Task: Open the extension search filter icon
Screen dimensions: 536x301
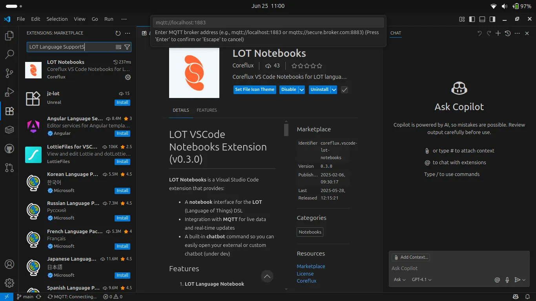Action: point(127,47)
